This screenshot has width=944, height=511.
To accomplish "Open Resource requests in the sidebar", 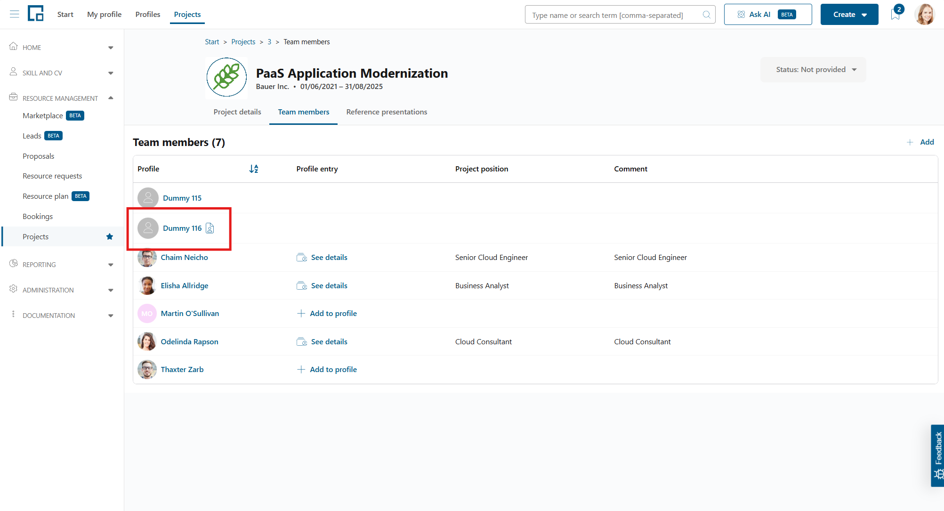I will point(52,176).
